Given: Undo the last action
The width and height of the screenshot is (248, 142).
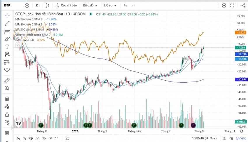Looking at the screenshot, I should (x=125, y=6).
